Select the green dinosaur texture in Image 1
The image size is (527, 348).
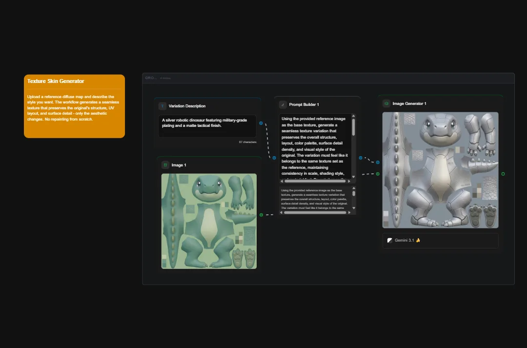tap(209, 221)
